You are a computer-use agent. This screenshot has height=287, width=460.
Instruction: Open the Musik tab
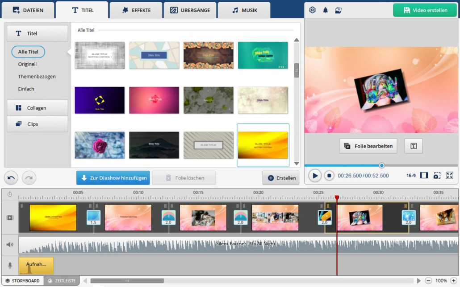[x=244, y=10]
